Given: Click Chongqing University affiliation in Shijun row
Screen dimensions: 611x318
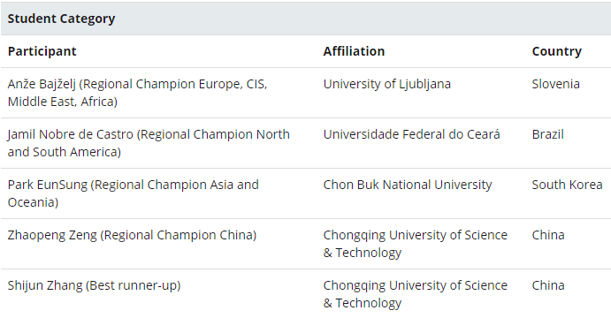Looking at the screenshot, I should coord(415,294).
